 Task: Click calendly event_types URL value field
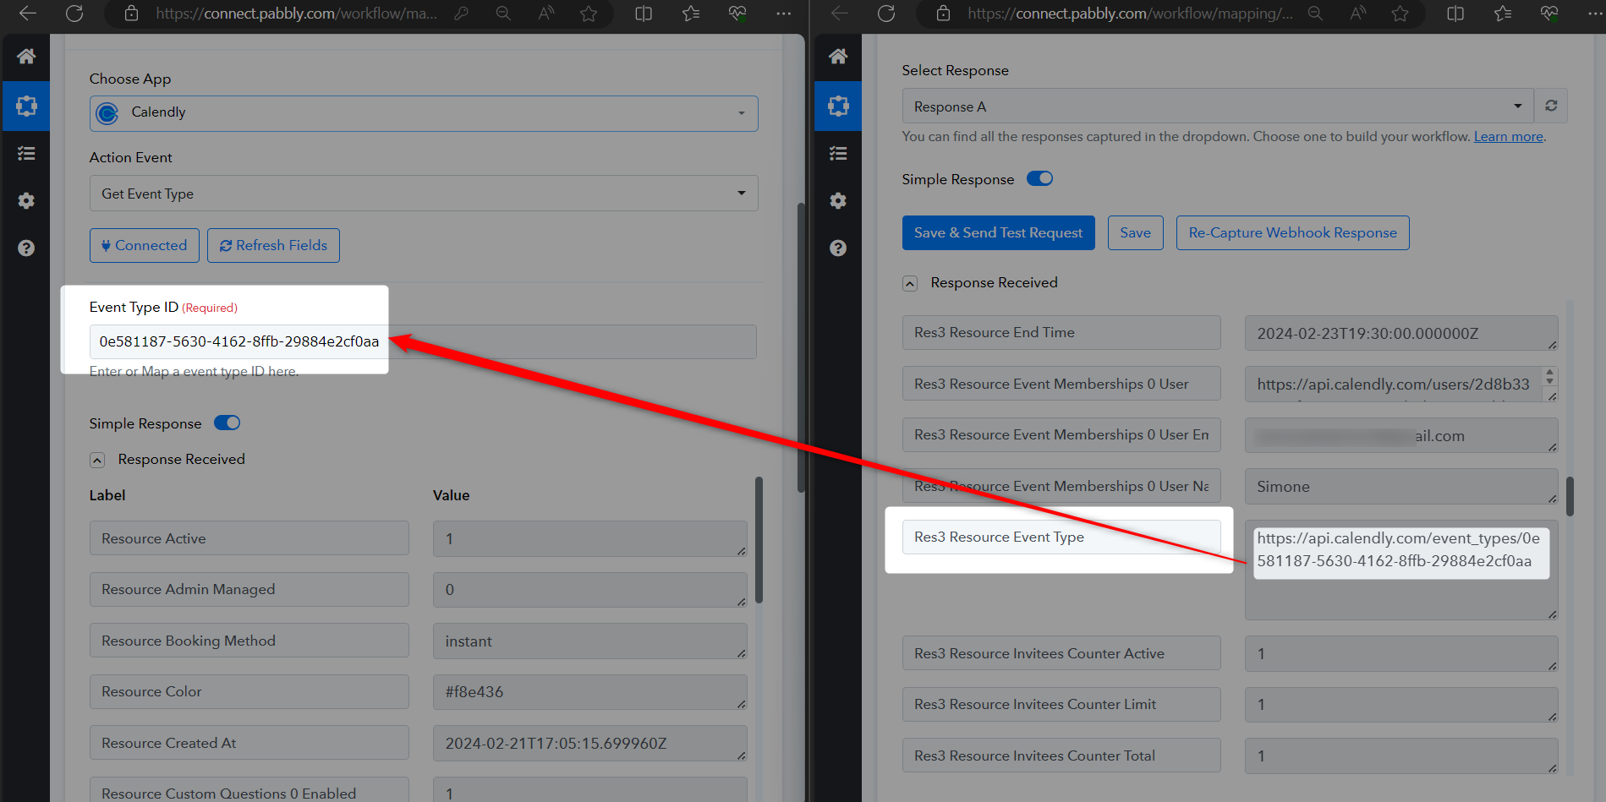coord(1401,570)
